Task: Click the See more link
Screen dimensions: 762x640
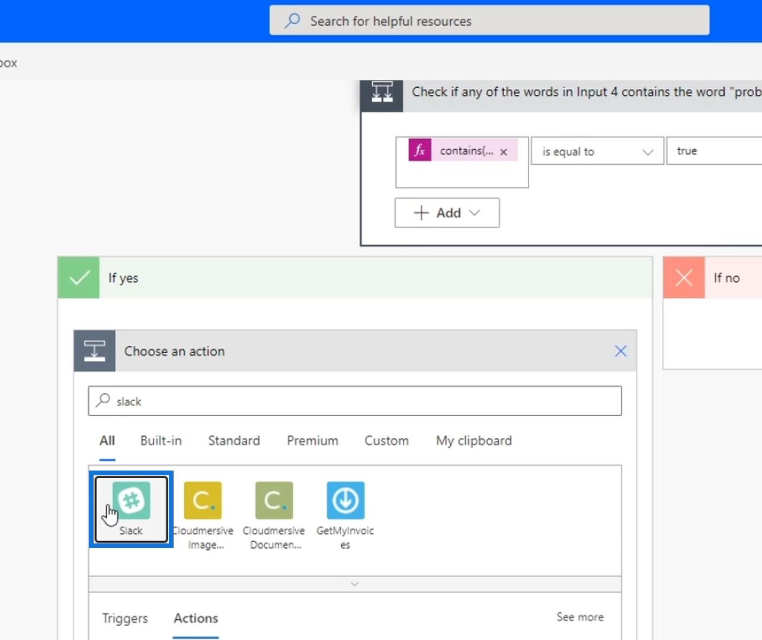Action: pyautogui.click(x=580, y=617)
